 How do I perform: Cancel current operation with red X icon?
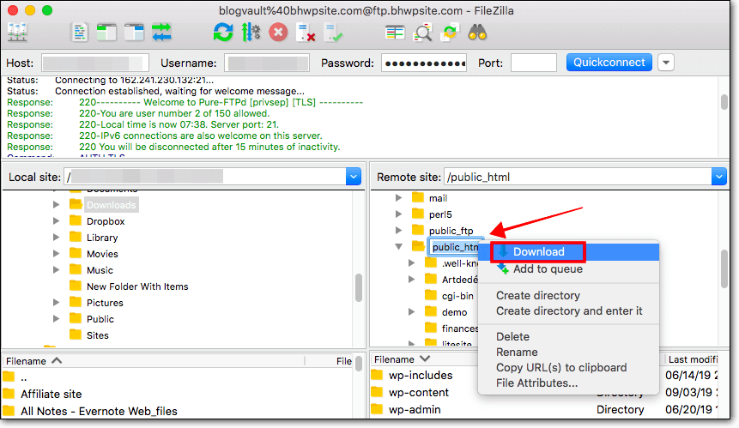(278, 33)
